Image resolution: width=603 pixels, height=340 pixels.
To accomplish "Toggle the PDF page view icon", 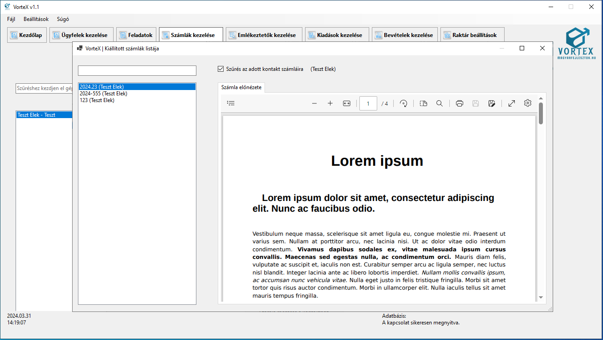I will pos(423,103).
